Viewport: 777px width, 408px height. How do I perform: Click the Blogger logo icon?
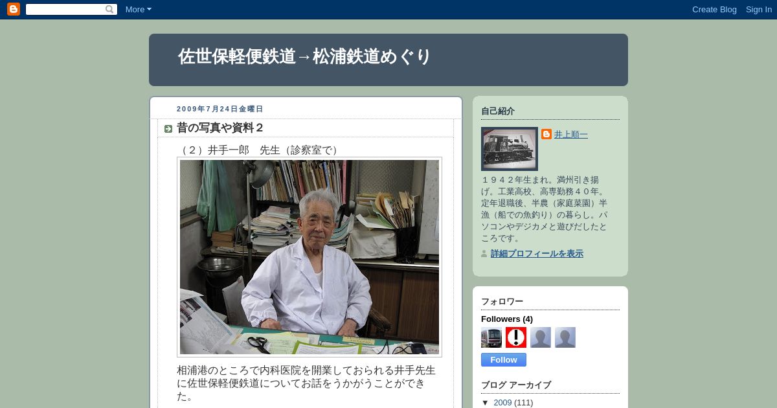click(x=14, y=9)
